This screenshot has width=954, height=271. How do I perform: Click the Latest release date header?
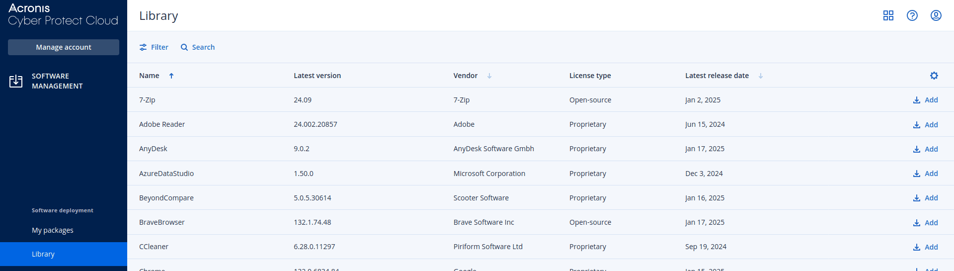(x=716, y=76)
